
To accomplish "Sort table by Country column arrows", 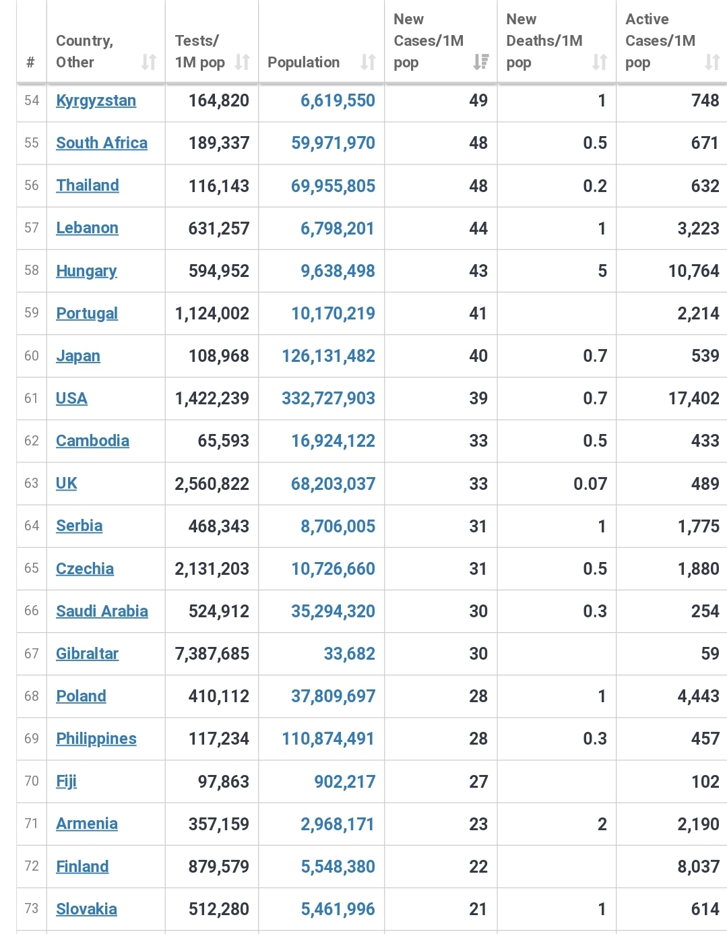I will click(x=149, y=62).
